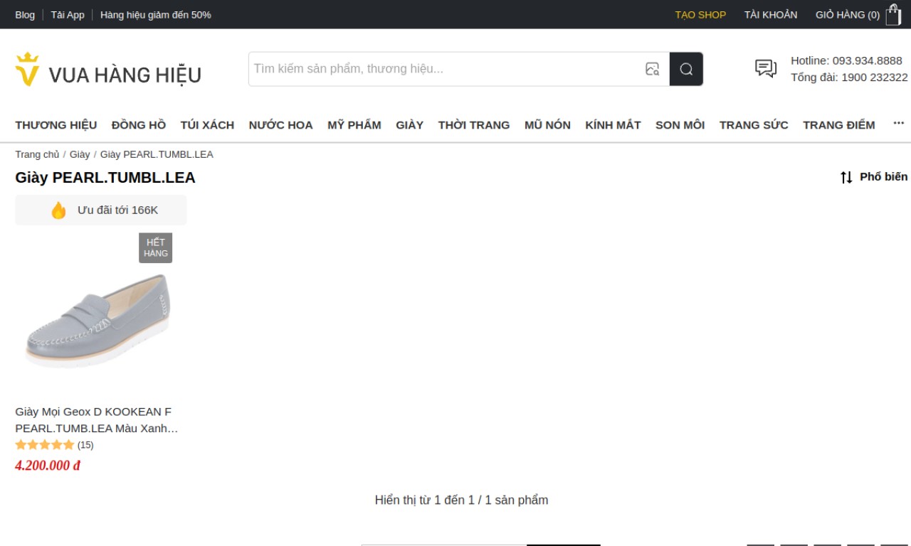Screen dimensions: 911x546
Task: Open the Son Môi category
Action: pyautogui.click(x=680, y=124)
